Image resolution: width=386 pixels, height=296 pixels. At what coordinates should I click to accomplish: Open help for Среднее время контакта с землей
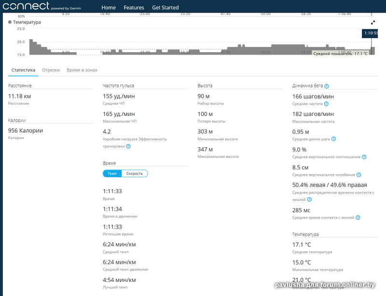(358, 218)
